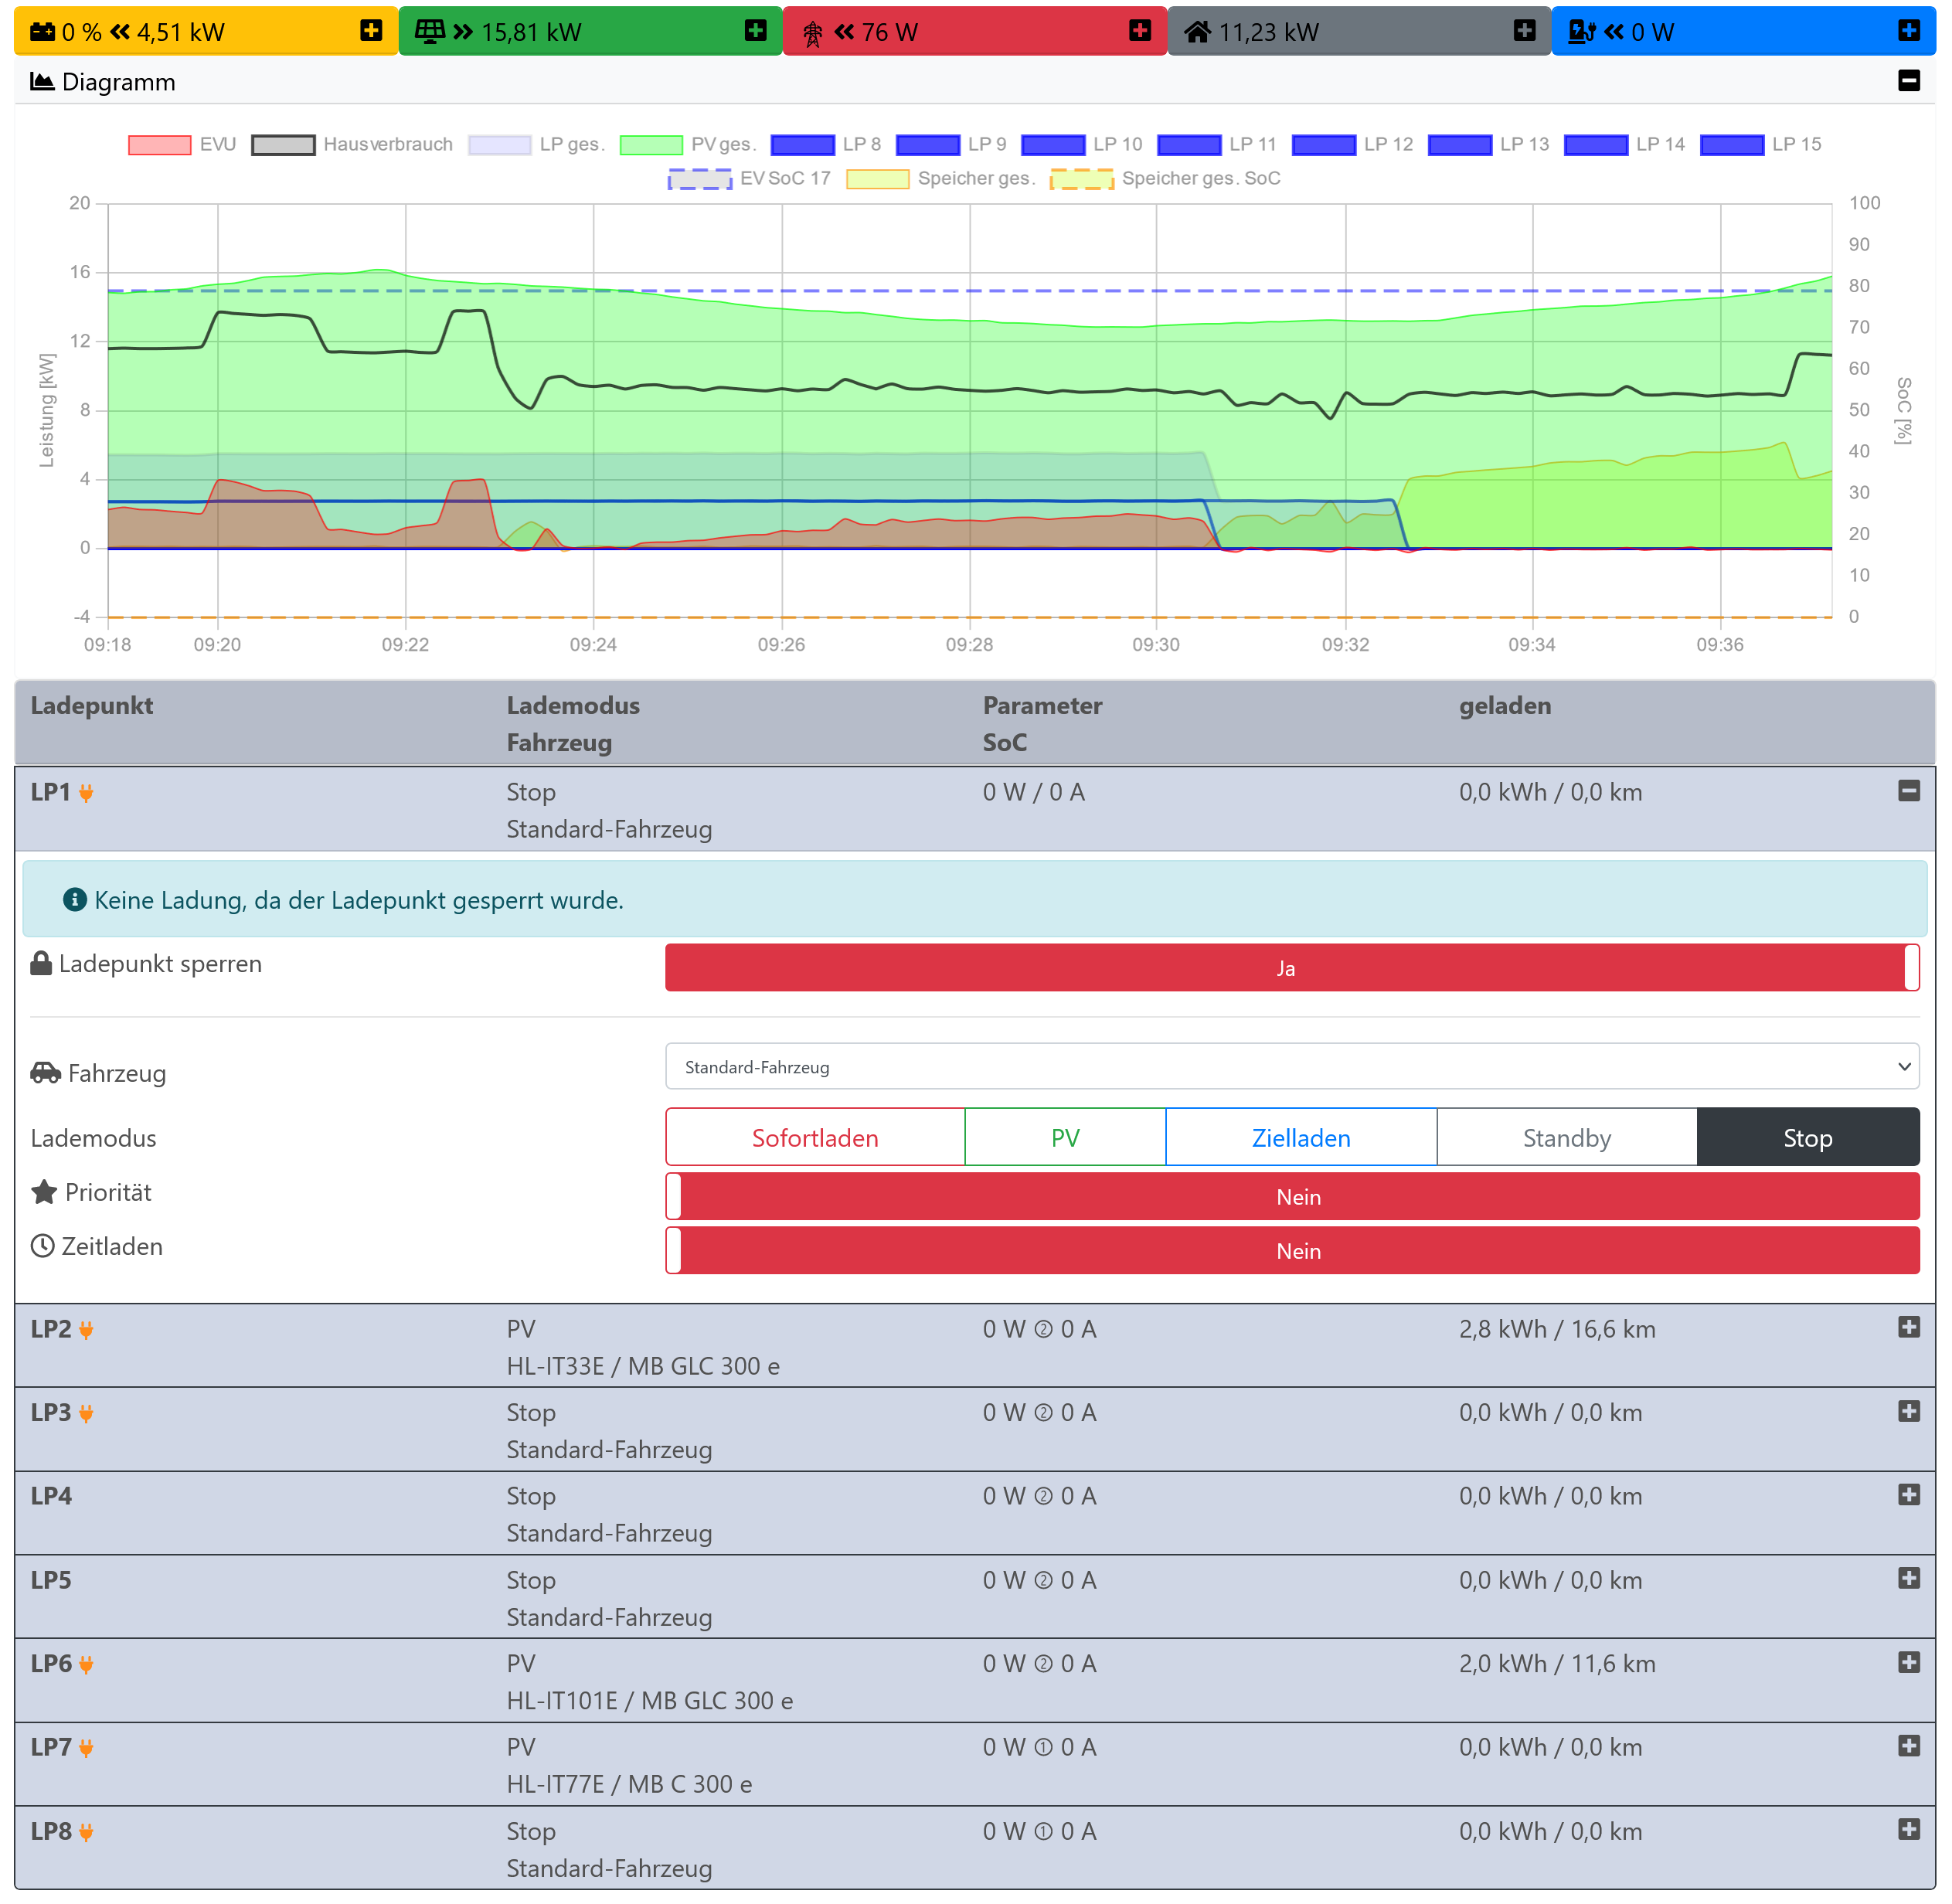Select the Zielladen charge mode
Screen dimensions: 1952x1904
coord(1300,1137)
